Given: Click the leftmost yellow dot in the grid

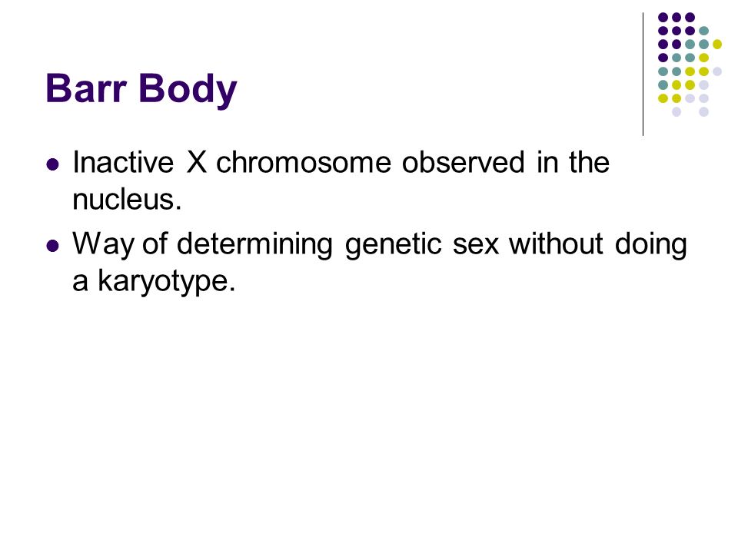Looking at the screenshot, I should coord(663,98).
